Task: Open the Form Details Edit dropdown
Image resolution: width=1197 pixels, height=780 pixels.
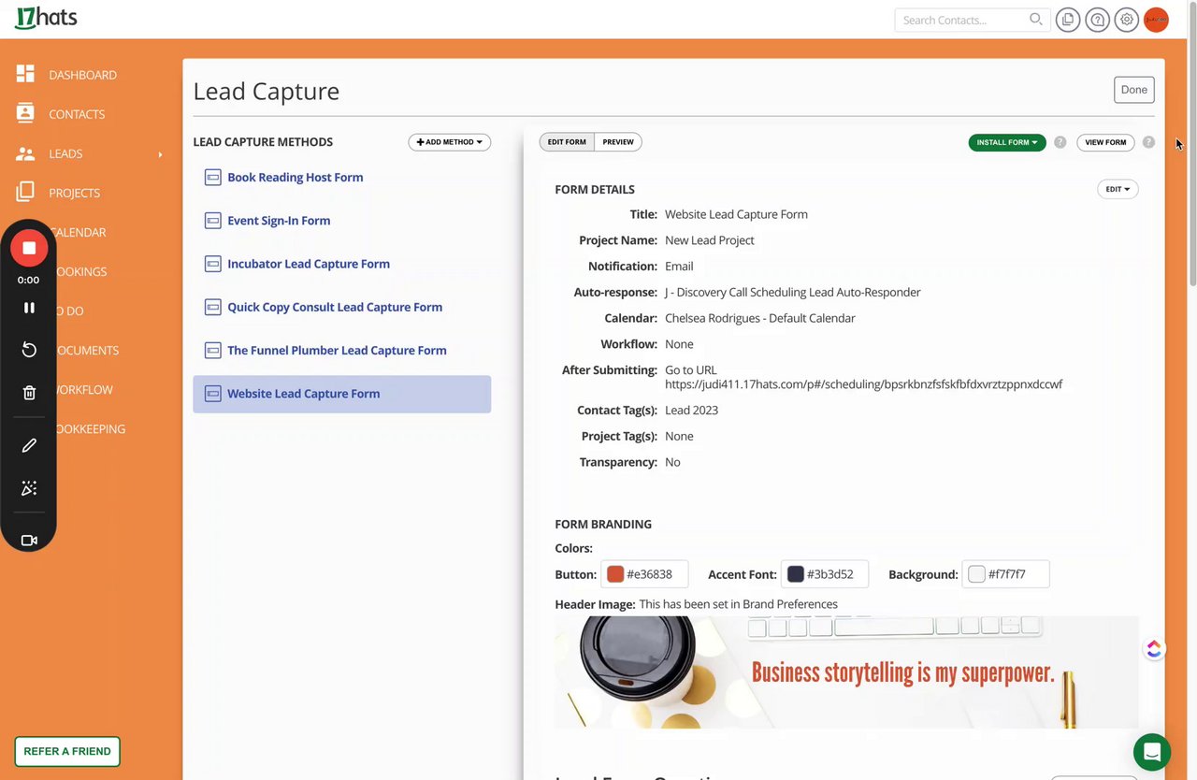Action: coord(1118,189)
